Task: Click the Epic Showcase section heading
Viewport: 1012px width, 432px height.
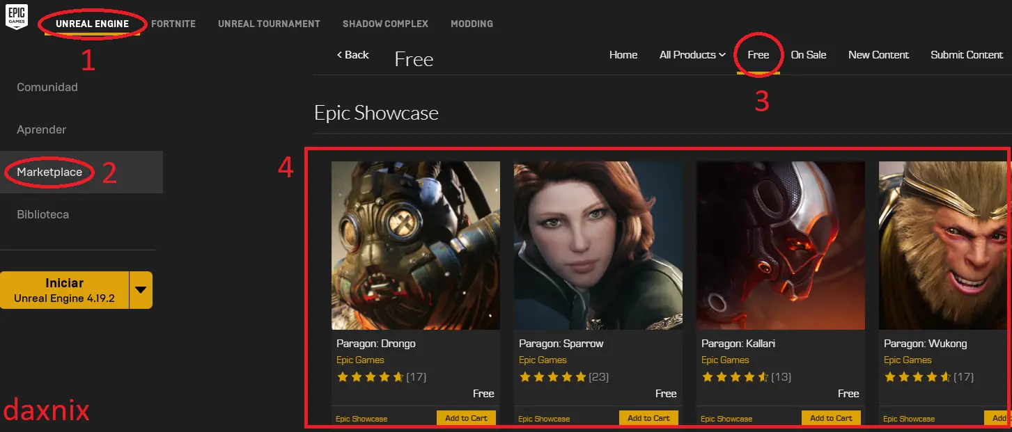Action: (376, 113)
